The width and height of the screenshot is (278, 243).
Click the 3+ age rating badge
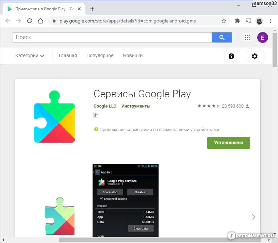96,115
